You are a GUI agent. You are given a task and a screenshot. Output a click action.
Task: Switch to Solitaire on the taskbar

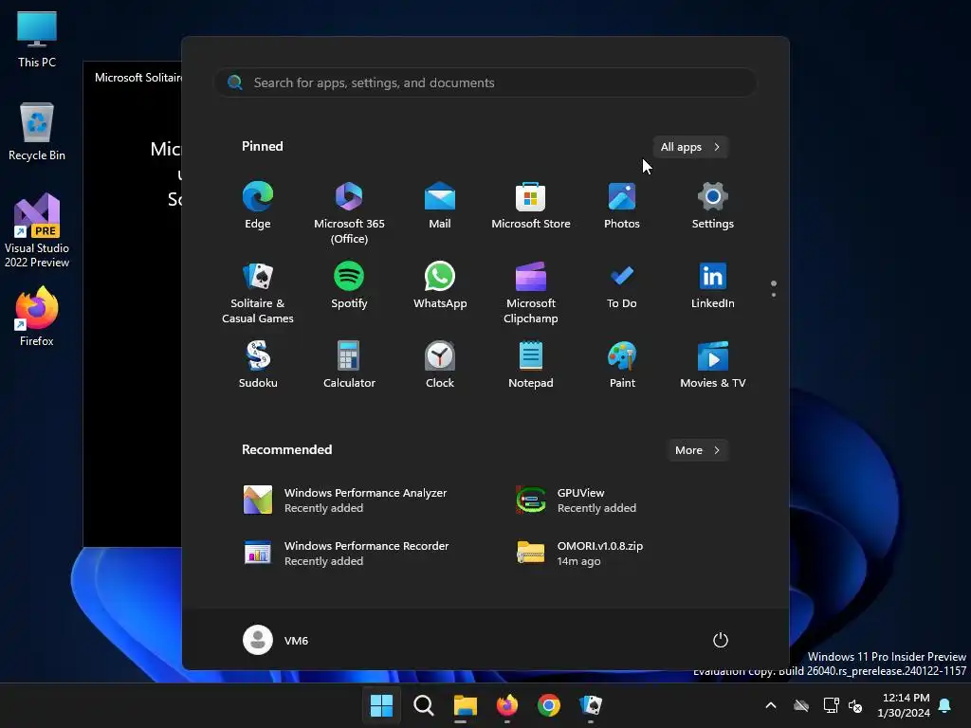pyautogui.click(x=590, y=705)
